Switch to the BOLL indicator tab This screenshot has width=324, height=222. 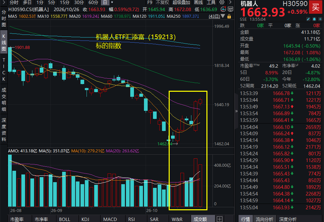(65, 219)
